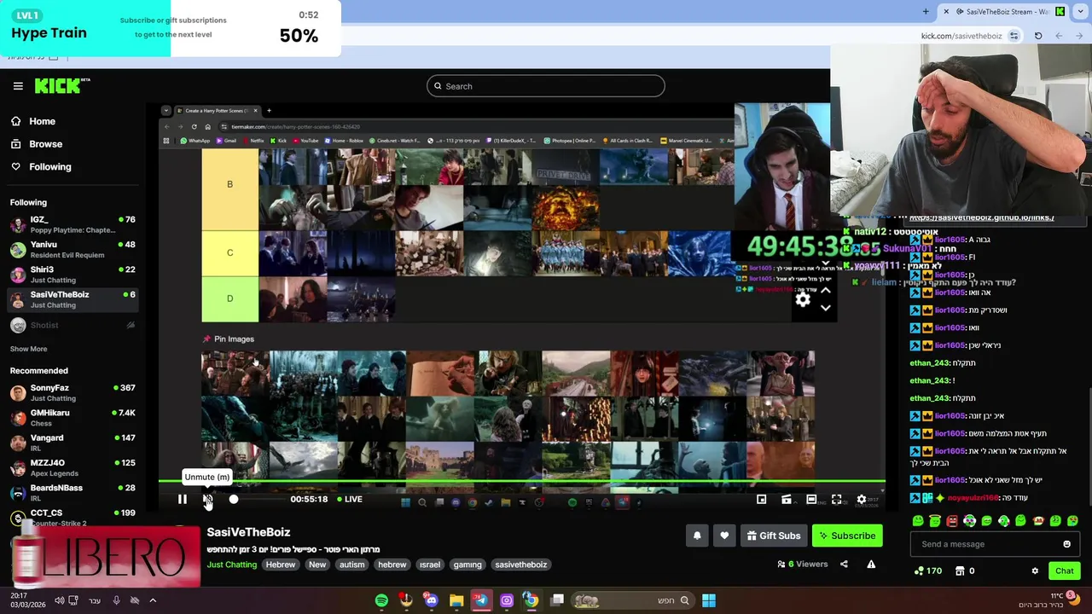Open the Just Chatting category link

pos(231,565)
